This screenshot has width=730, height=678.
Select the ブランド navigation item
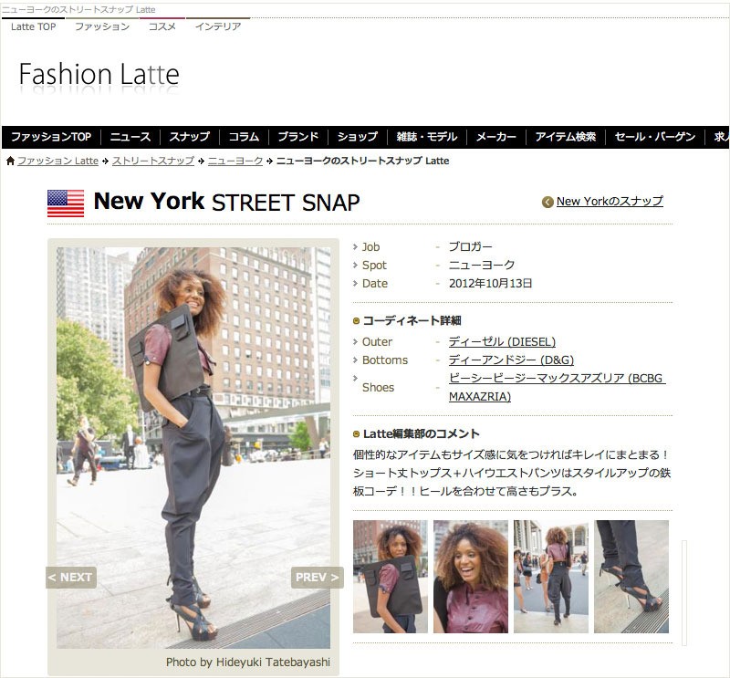tap(298, 137)
